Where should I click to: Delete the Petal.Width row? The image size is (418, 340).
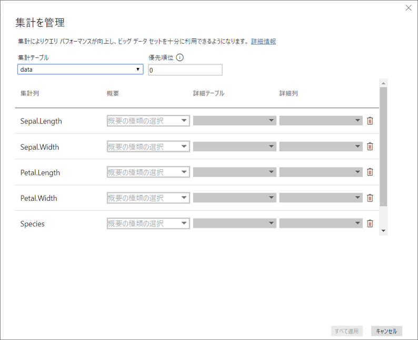click(370, 198)
